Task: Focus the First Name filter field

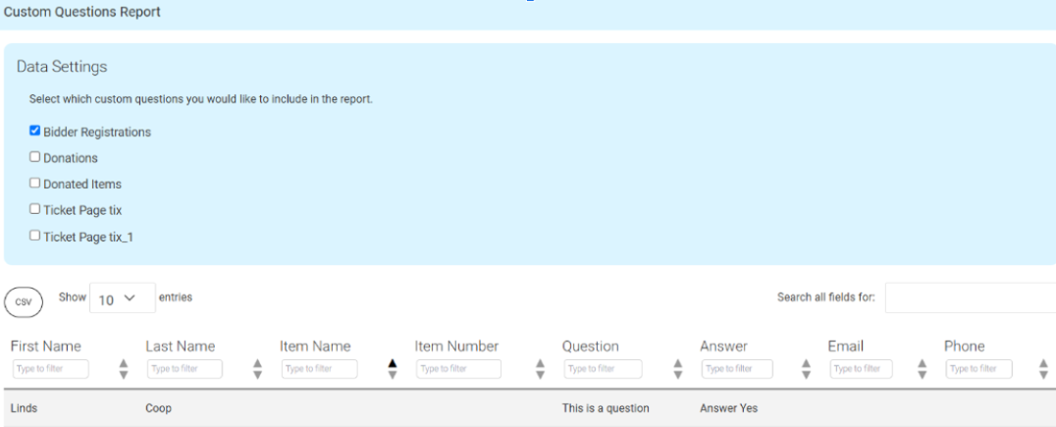Action: click(x=51, y=369)
